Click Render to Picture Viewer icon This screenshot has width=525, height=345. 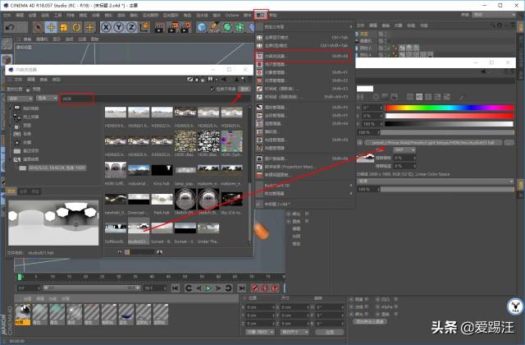pos(172,27)
